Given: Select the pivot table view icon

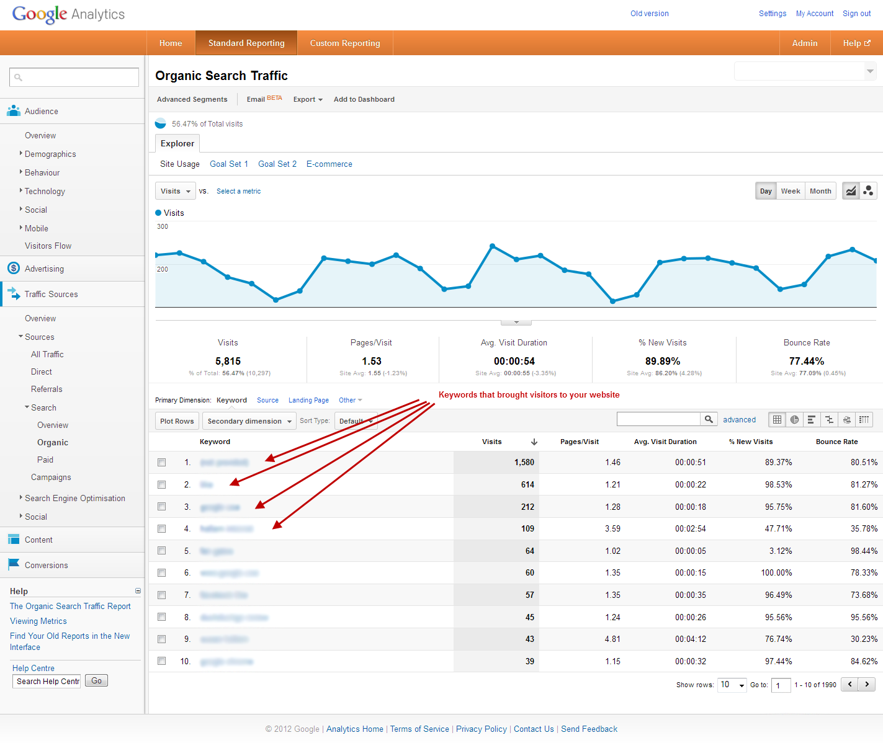Looking at the screenshot, I should [x=864, y=420].
